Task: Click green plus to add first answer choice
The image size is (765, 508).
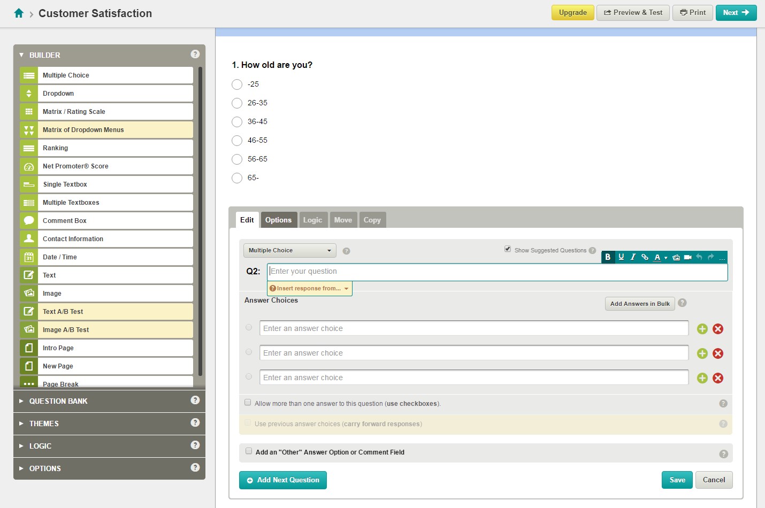Action: point(702,329)
